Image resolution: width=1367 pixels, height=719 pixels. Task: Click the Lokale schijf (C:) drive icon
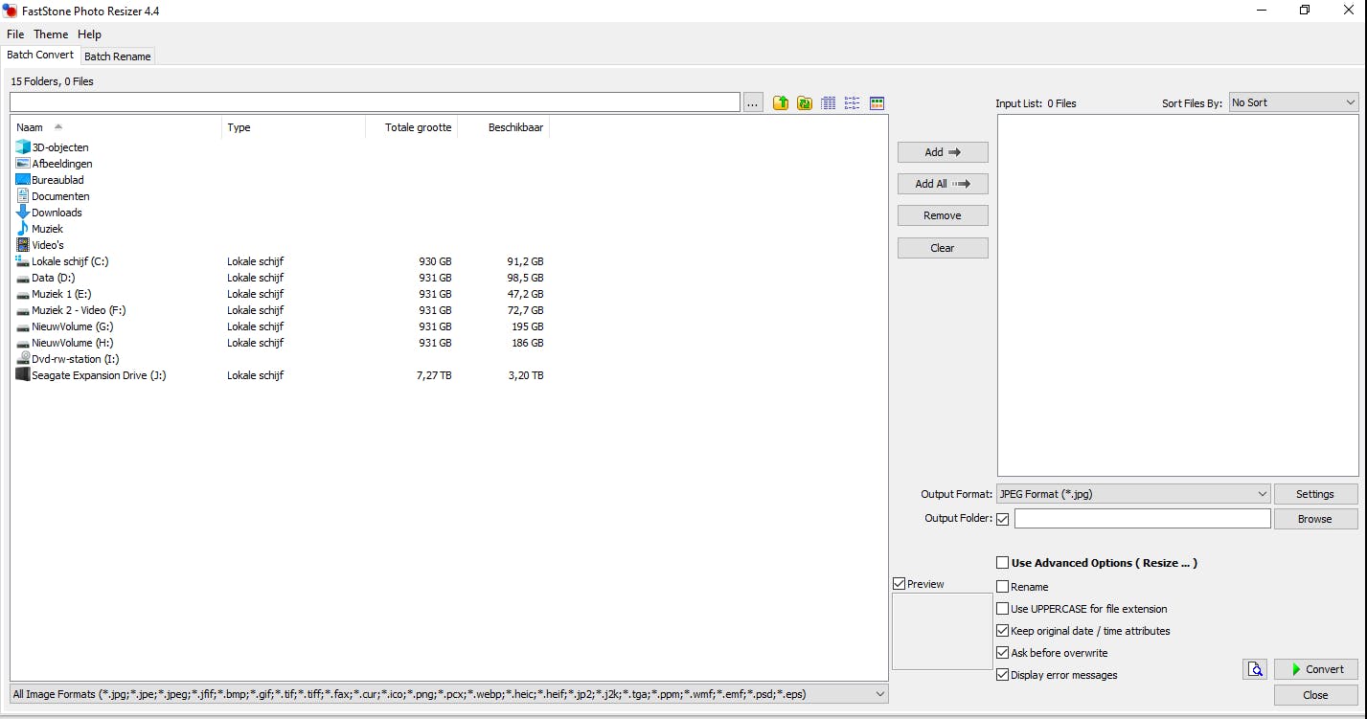point(23,261)
